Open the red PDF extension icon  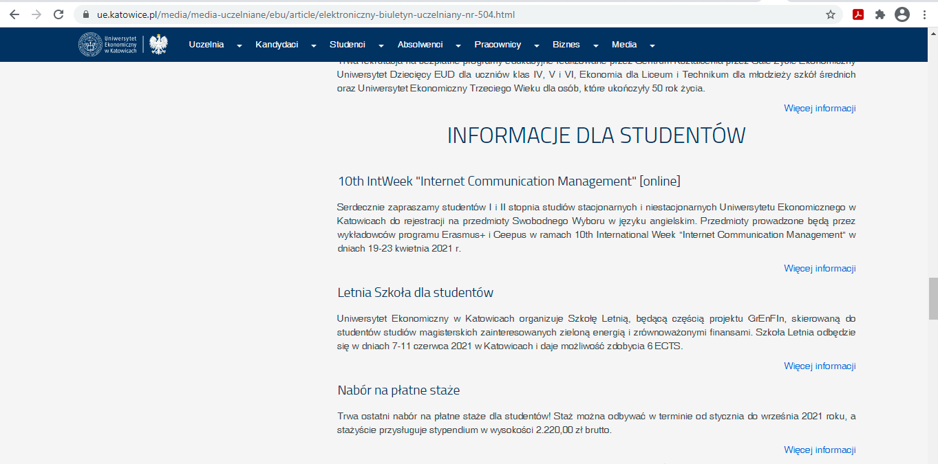858,14
